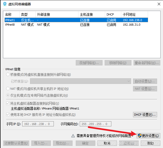Click the globe icon in the title bar
Image resolution: width=163 pixels, height=148 pixels.
pyautogui.click(x=5, y=4)
